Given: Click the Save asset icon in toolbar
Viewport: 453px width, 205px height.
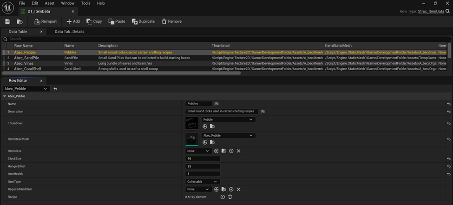Looking at the screenshot, I should pyautogui.click(x=7, y=21).
